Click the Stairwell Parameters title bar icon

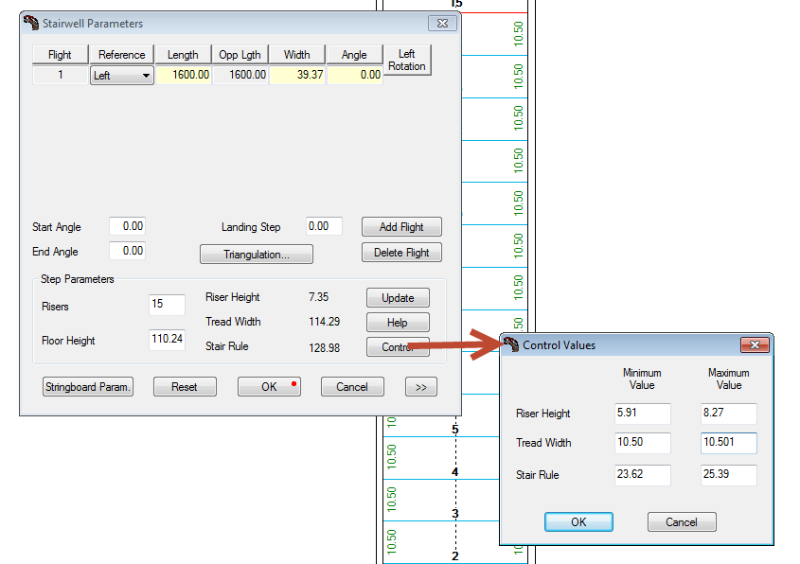pyautogui.click(x=31, y=23)
